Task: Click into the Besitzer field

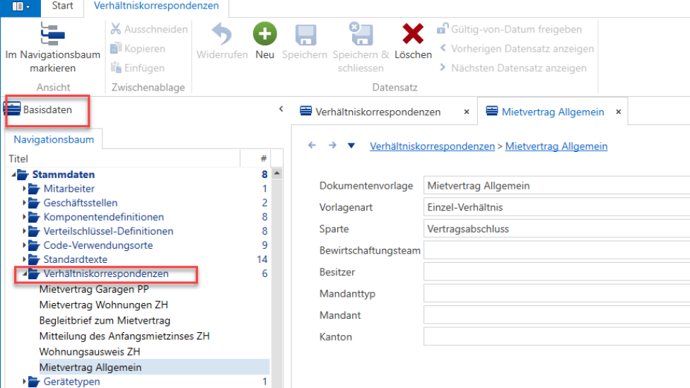Action: tap(556, 271)
